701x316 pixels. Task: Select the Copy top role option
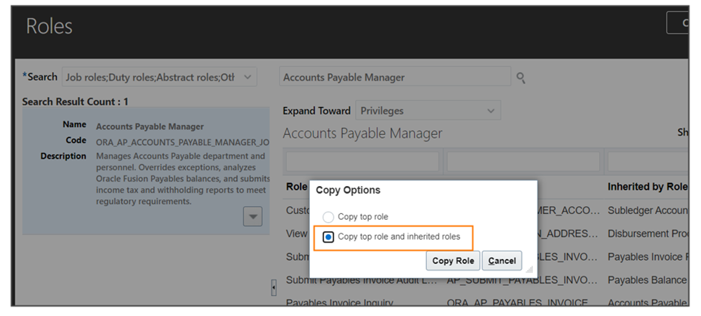[x=329, y=218]
